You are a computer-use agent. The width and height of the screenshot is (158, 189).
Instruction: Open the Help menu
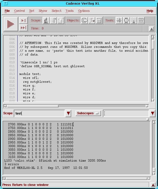150,11
